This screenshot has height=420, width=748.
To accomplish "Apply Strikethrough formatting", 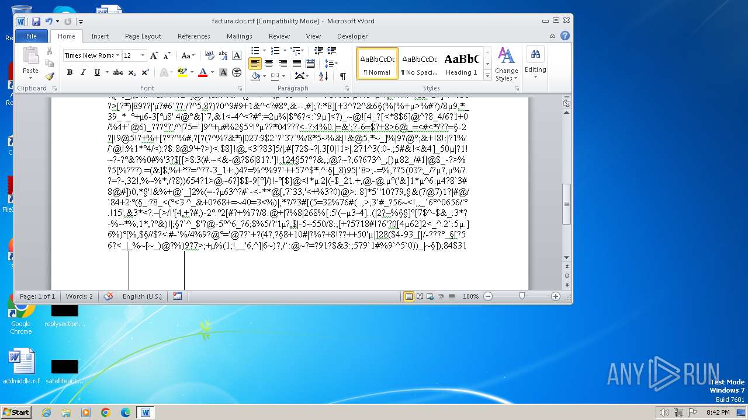I will (x=117, y=72).
